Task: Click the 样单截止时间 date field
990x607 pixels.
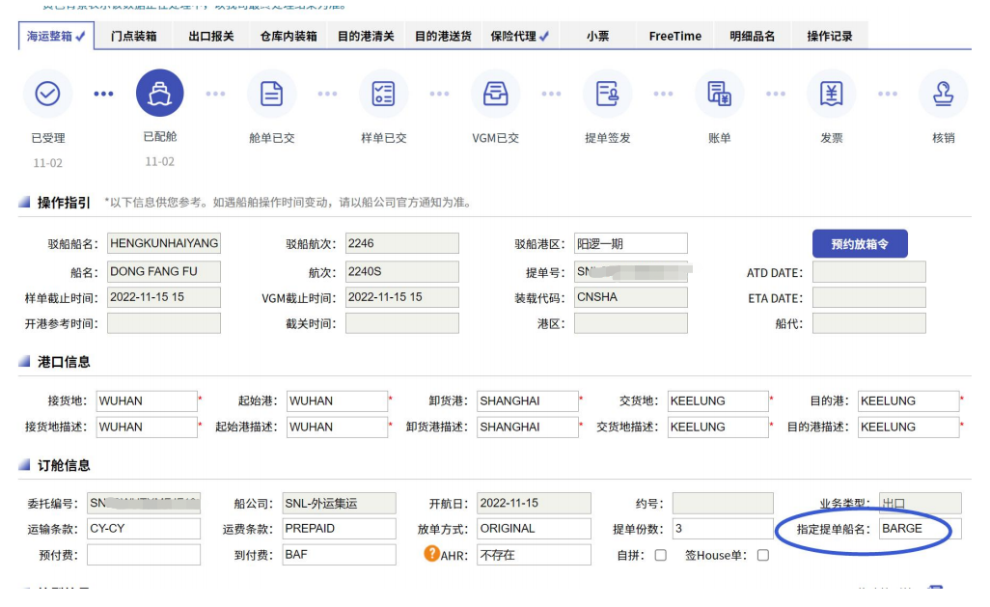Action: [x=164, y=297]
